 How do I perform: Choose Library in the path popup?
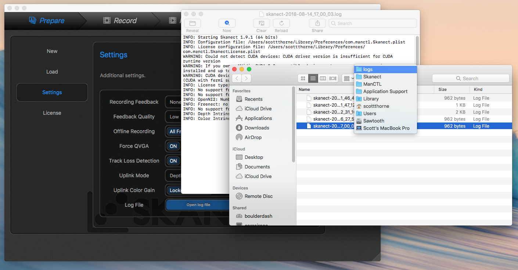tap(385, 99)
